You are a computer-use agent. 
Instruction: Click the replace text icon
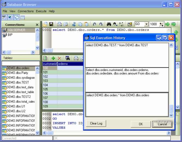pyautogui.click(x=122, y=24)
